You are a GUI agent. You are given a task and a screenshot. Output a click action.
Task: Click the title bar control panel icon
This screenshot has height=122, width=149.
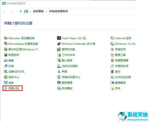(x=4, y=3)
